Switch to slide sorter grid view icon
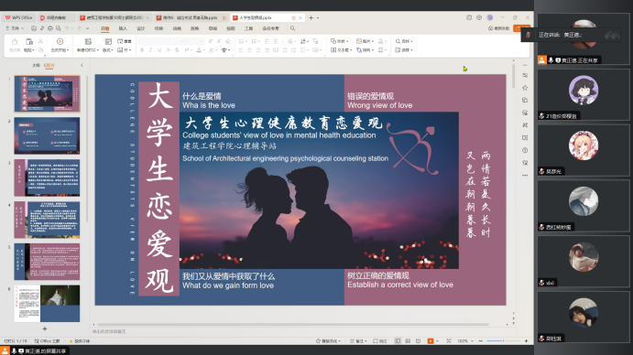The image size is (633, 355). click(408, 341)
